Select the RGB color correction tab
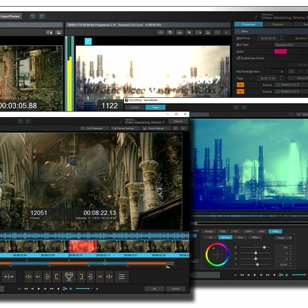 [222, 232]
